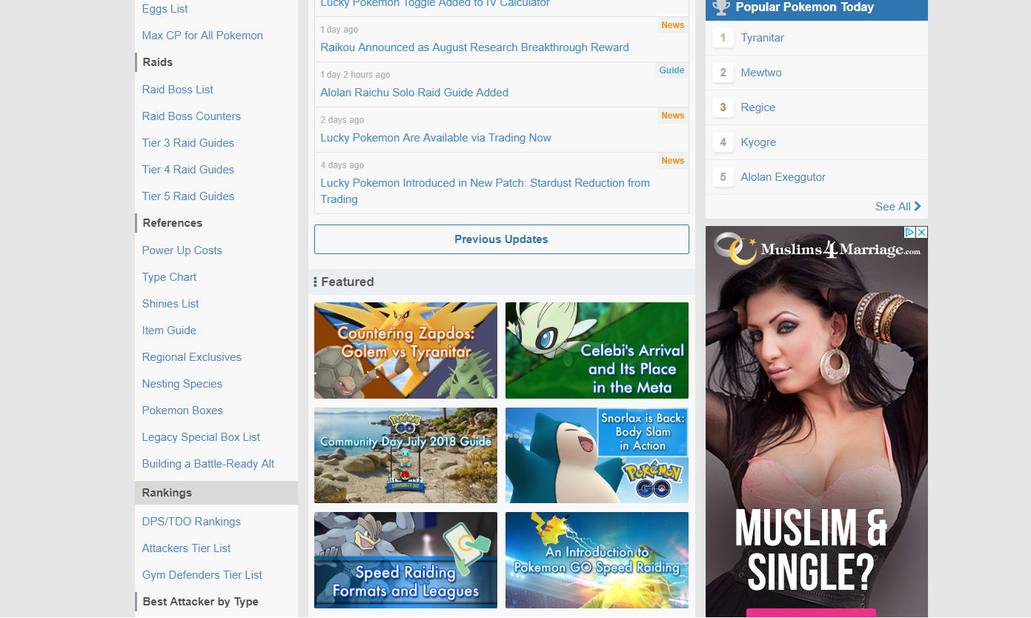This screenshot has width=1031, height=618.
Task: Open Tier 4 Raid Guides
Action: pyautogui.click(x=188, y=170)
